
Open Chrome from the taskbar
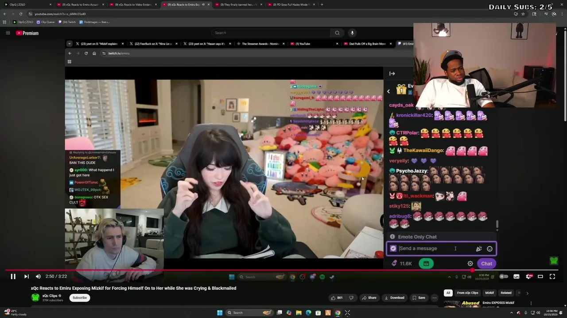(x=338, y=313)
